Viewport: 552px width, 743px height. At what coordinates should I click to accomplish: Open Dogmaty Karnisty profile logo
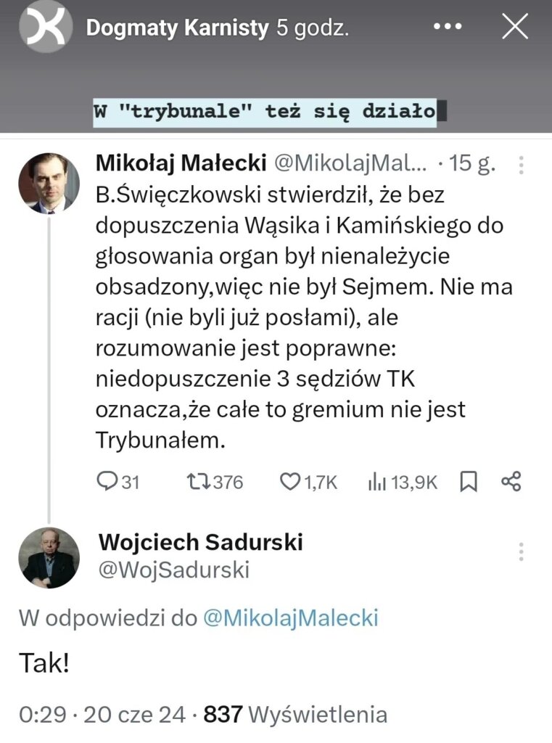click(x=45, y=28)
